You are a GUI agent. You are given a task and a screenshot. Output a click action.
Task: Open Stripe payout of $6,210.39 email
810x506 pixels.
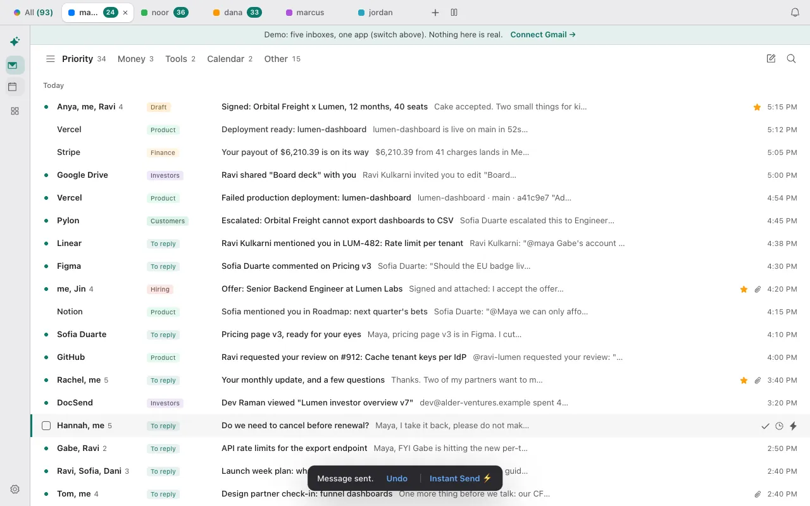[420, 152]
